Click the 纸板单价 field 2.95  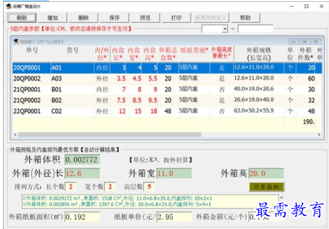[174, 217]
